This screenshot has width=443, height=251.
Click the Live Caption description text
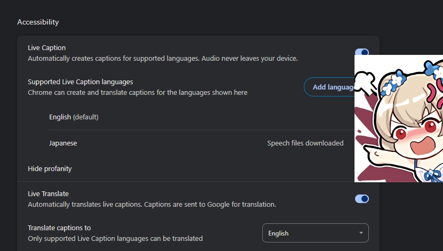coord(163,59)
